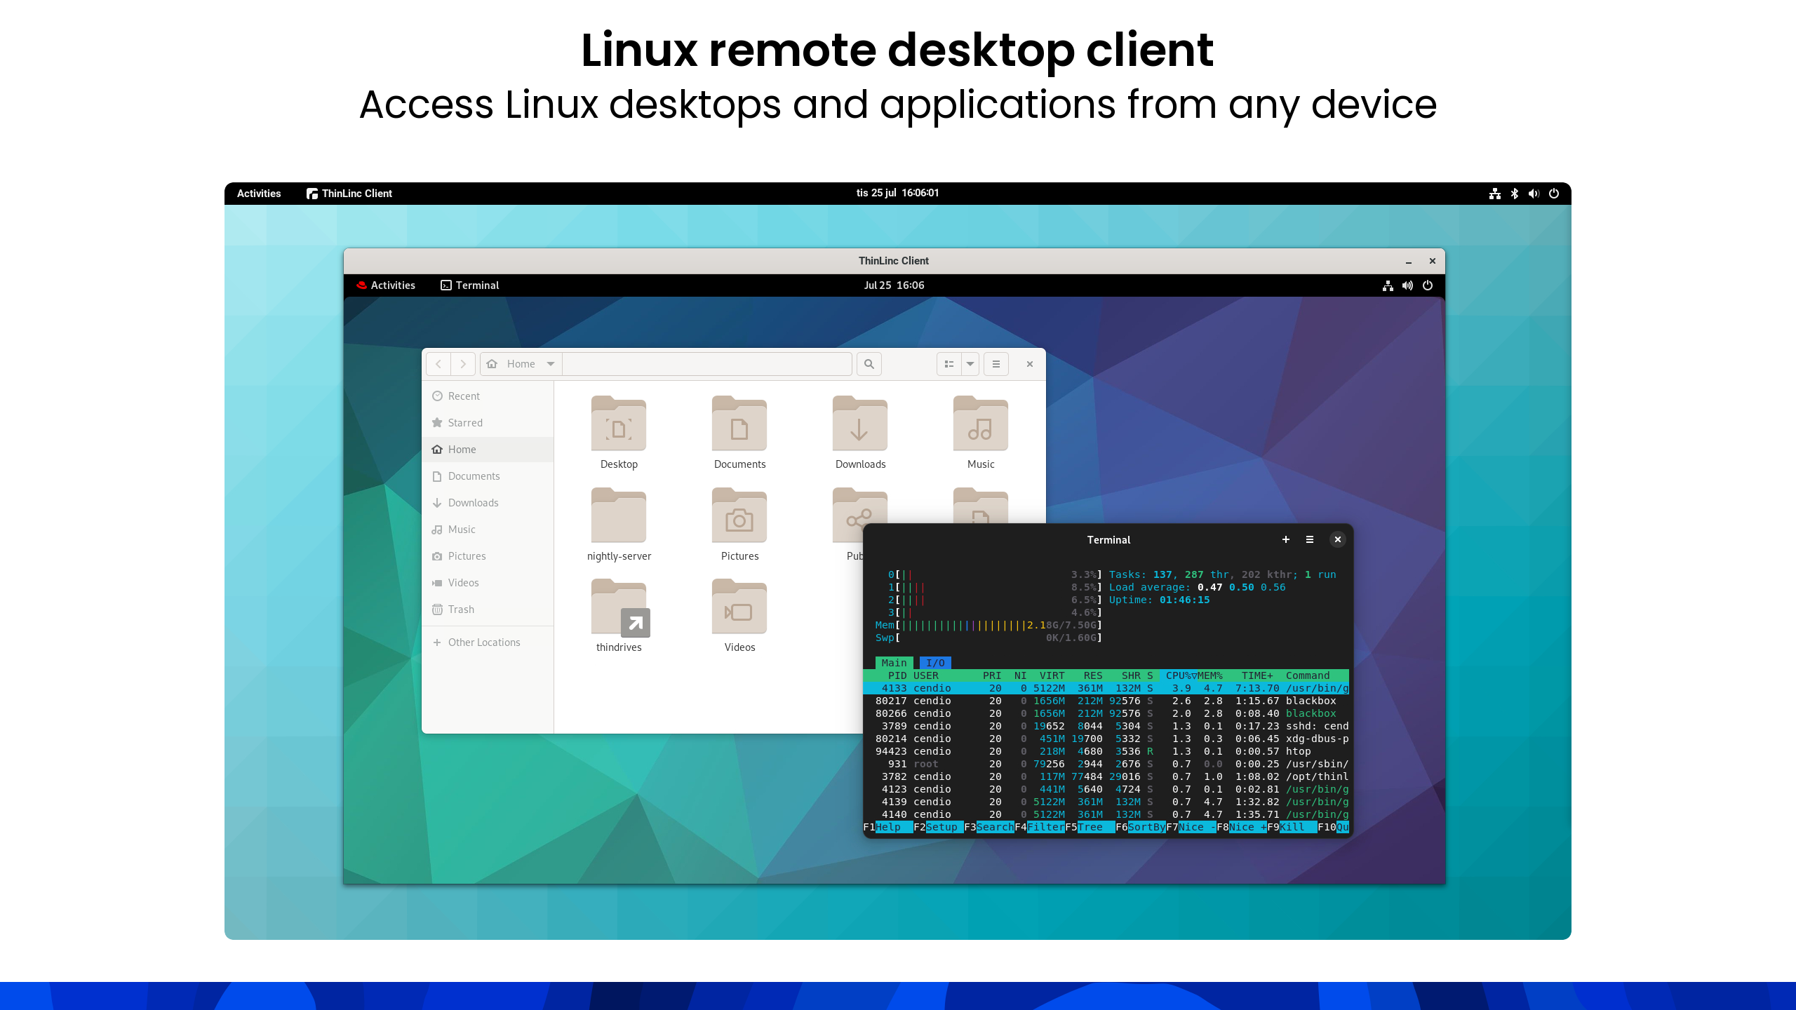Open the Downloads folder icon
1796x1010 pixels.
tap(860, 425)
